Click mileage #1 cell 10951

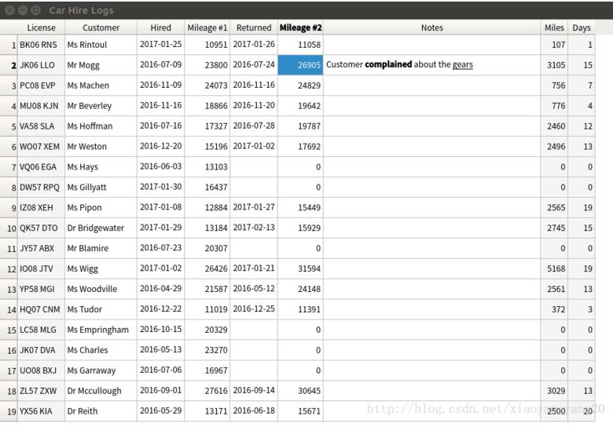click(207, 45)
